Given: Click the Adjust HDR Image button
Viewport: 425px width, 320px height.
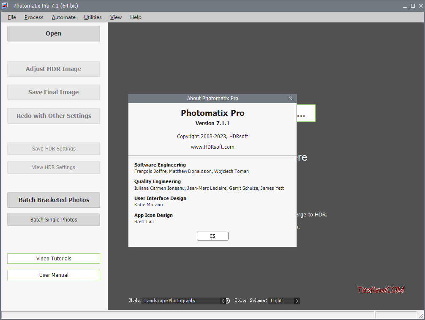Looking at the screenshot, I should pos(54,69).
